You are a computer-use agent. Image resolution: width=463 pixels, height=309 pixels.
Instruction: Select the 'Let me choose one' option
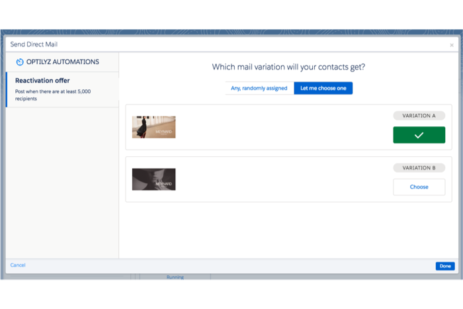(x=323, y=88)
